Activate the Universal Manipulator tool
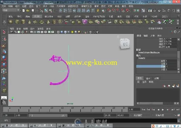The image size is (181, 128). (x=4, y=71)
